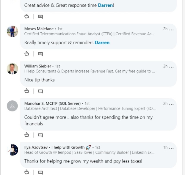Reply to Ilya Azovtsev's comment
The image size is (185, 175).
click(40, 172)
